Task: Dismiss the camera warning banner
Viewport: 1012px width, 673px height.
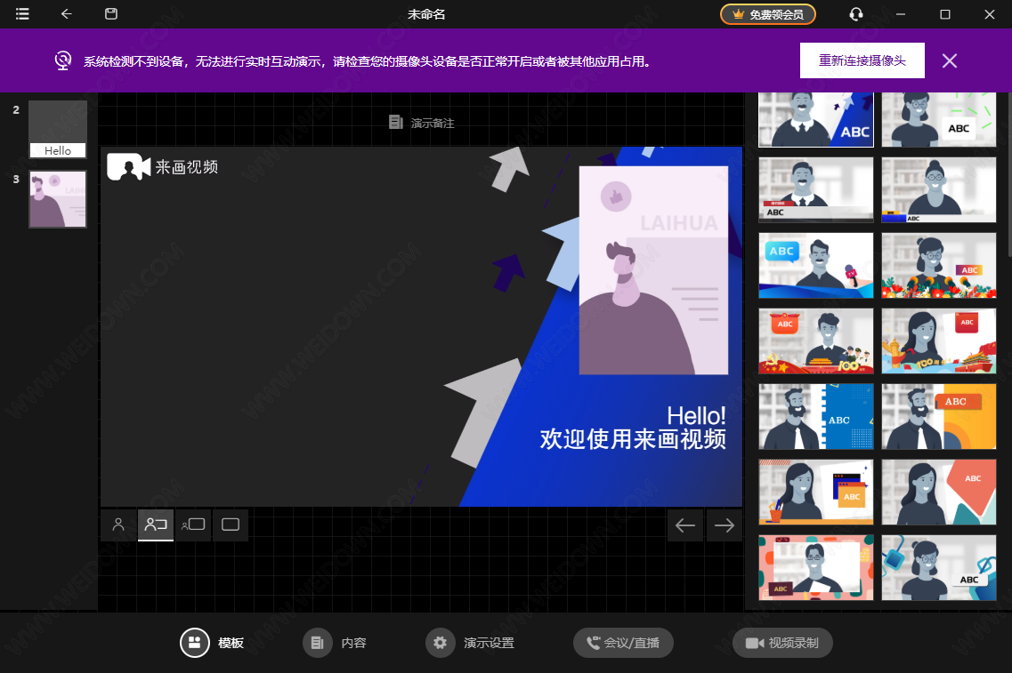Action: tap(950, 60)
